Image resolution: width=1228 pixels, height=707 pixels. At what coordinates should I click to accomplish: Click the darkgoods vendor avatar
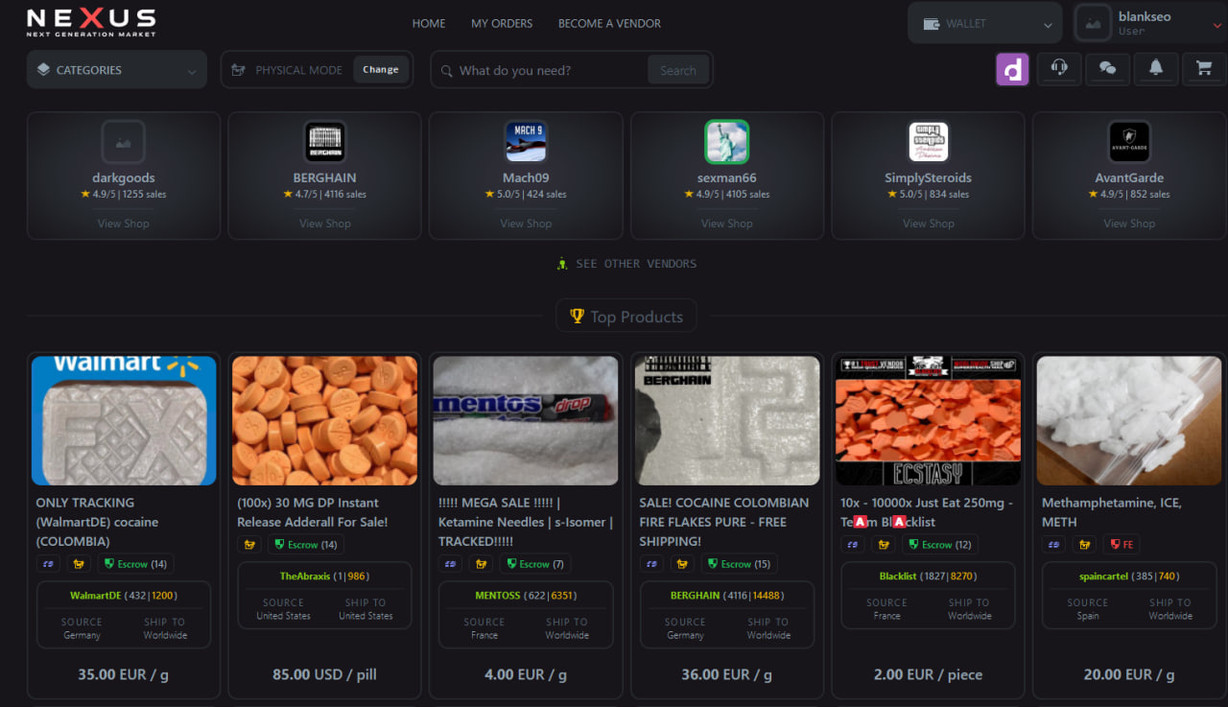tap(123, 142)
